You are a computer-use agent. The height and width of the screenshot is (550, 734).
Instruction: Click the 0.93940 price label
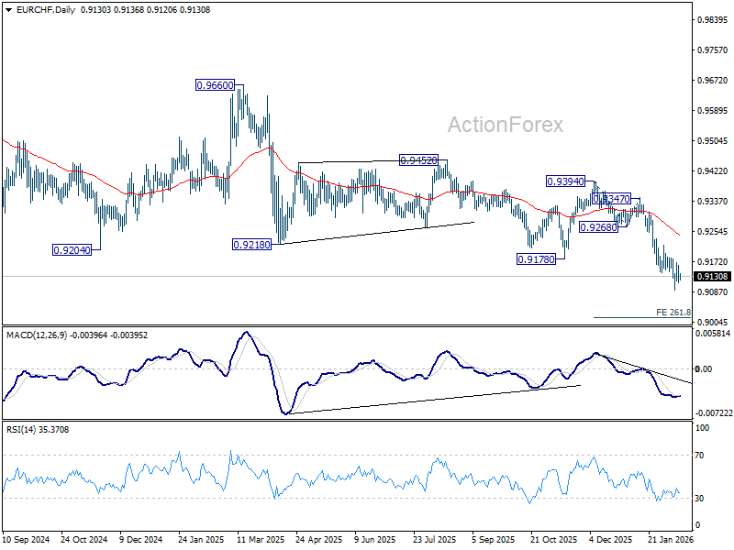pyautogui.click(x=565, y=181)
